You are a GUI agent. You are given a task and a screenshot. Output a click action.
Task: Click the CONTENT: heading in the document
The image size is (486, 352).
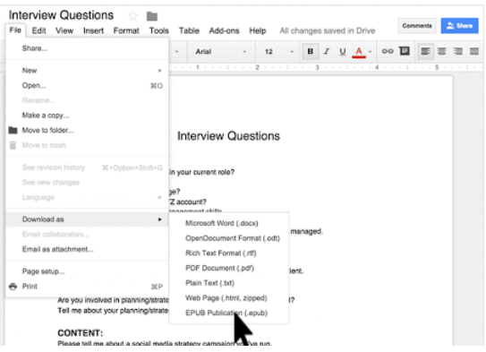coord(80,333)
